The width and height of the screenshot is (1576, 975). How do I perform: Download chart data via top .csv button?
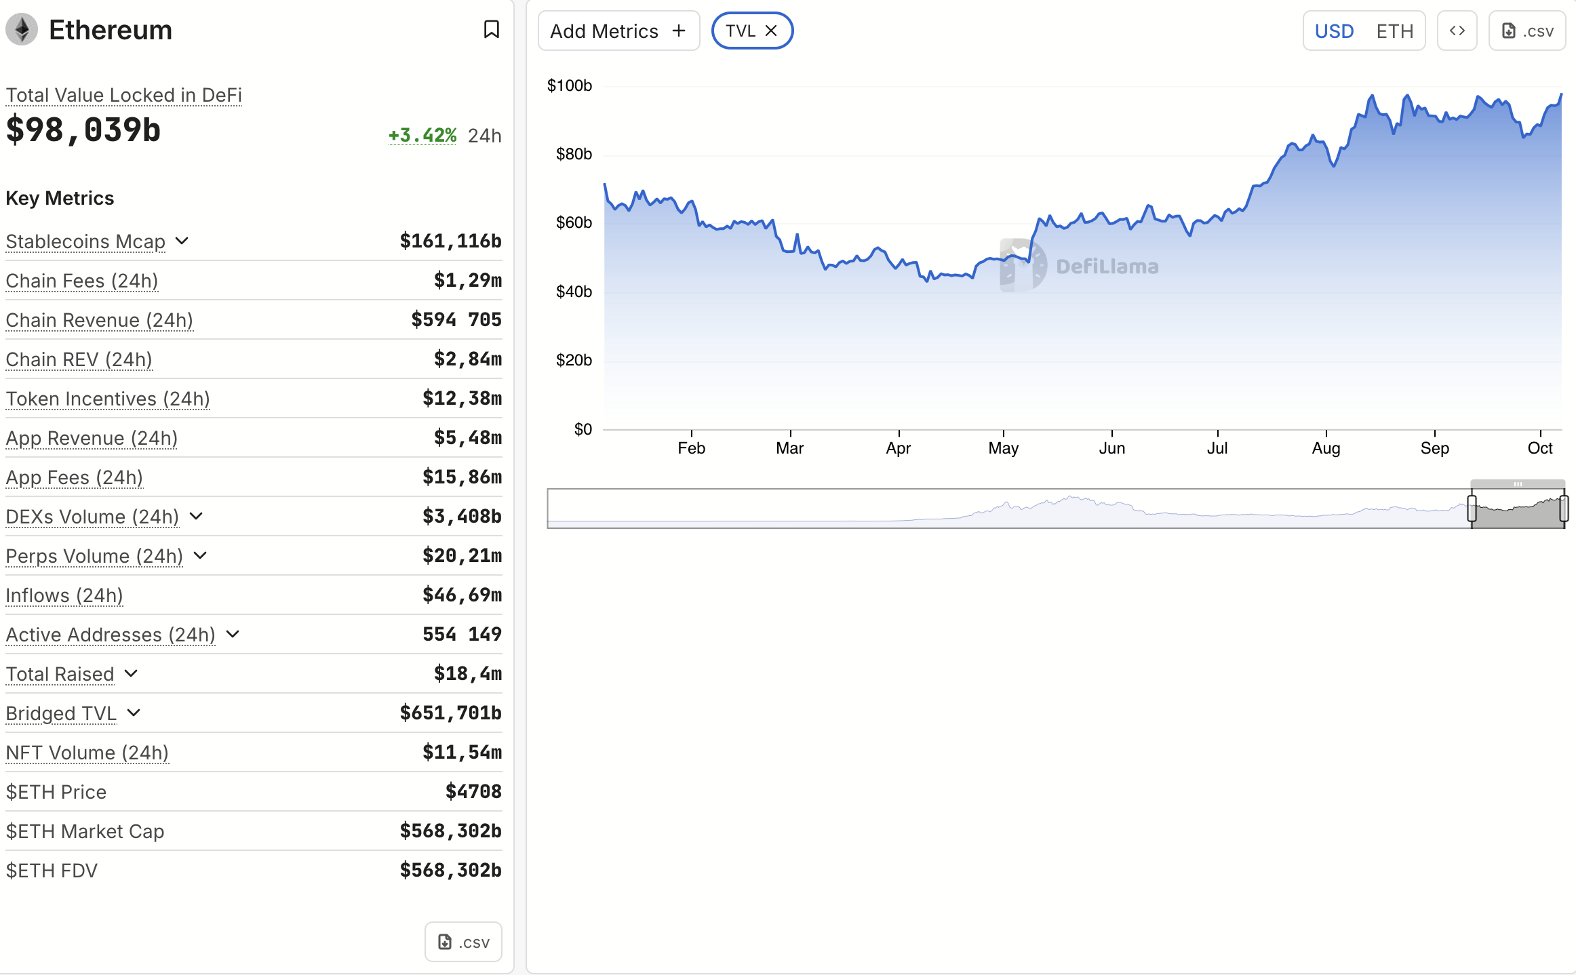[1527, 31]
